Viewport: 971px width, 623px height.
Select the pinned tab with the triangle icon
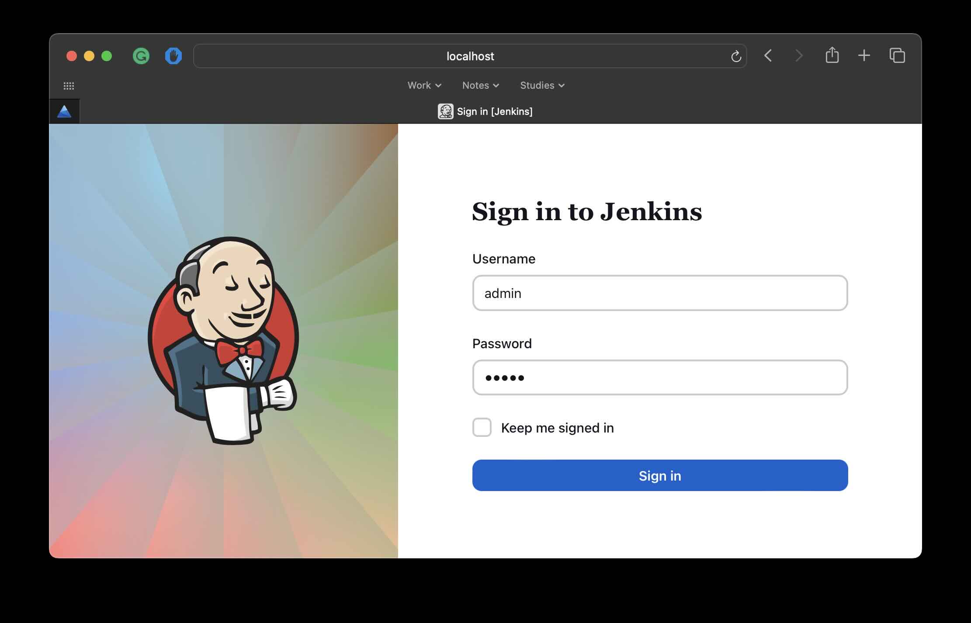65,111
